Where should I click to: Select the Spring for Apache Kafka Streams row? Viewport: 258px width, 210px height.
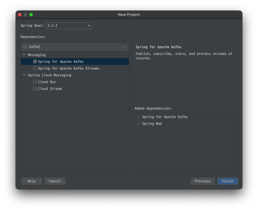[x=75, y=68]
